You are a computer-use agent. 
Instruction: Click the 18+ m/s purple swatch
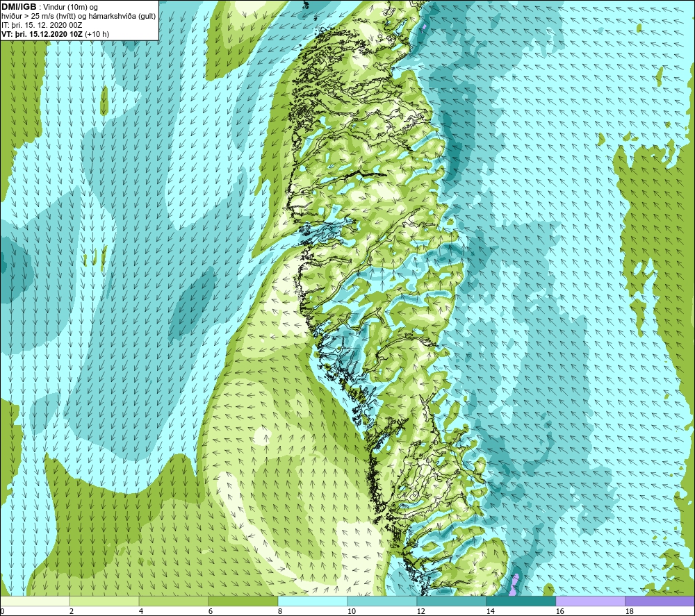point(660,601)
